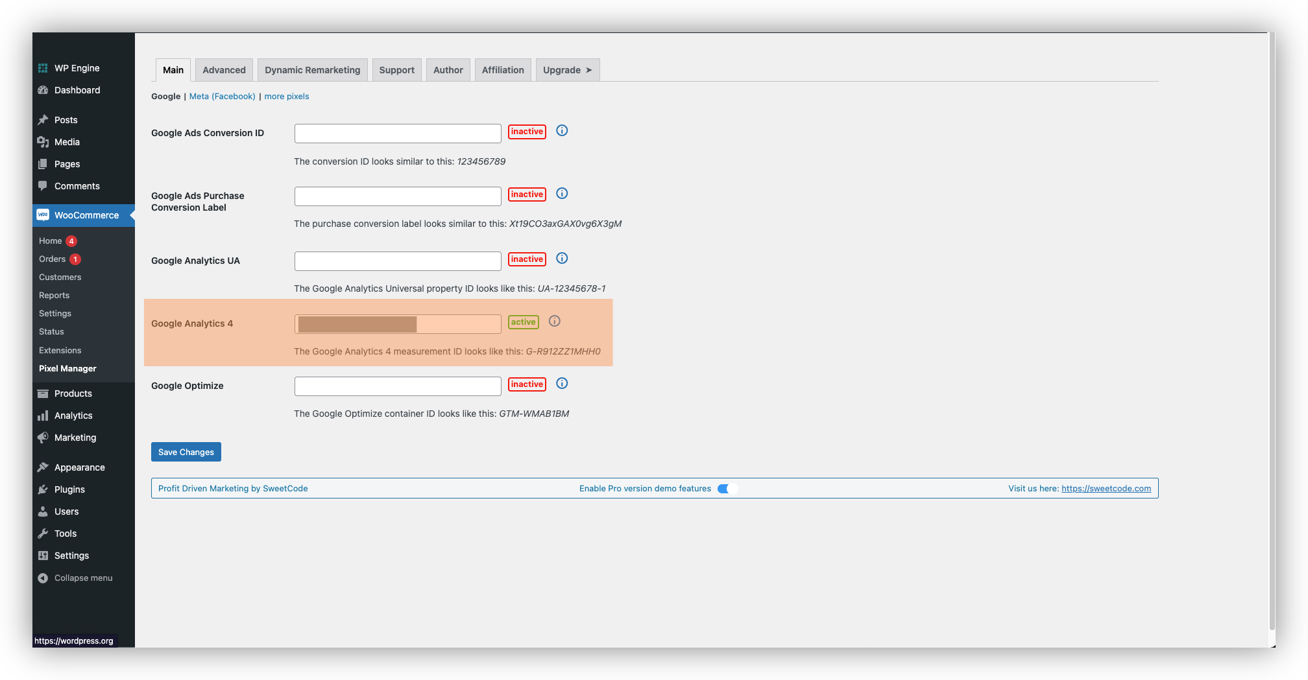The height and width of the screenshot is (680, 1308).
Task: Click the Upgrade tab
Action: point(568,70)
